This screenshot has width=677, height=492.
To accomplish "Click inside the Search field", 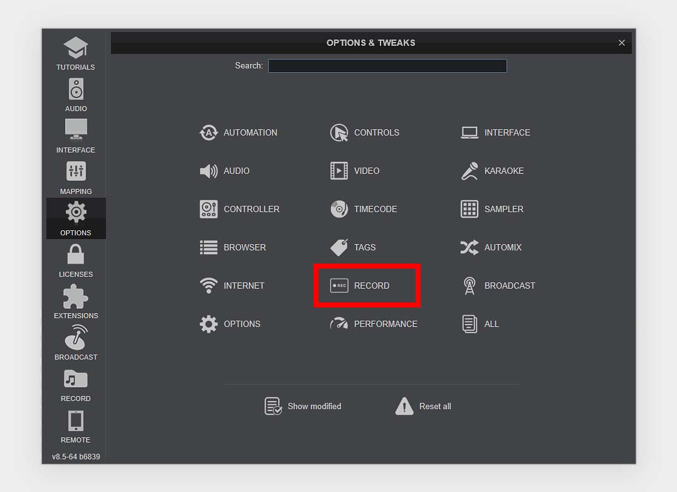I will 387,65.
